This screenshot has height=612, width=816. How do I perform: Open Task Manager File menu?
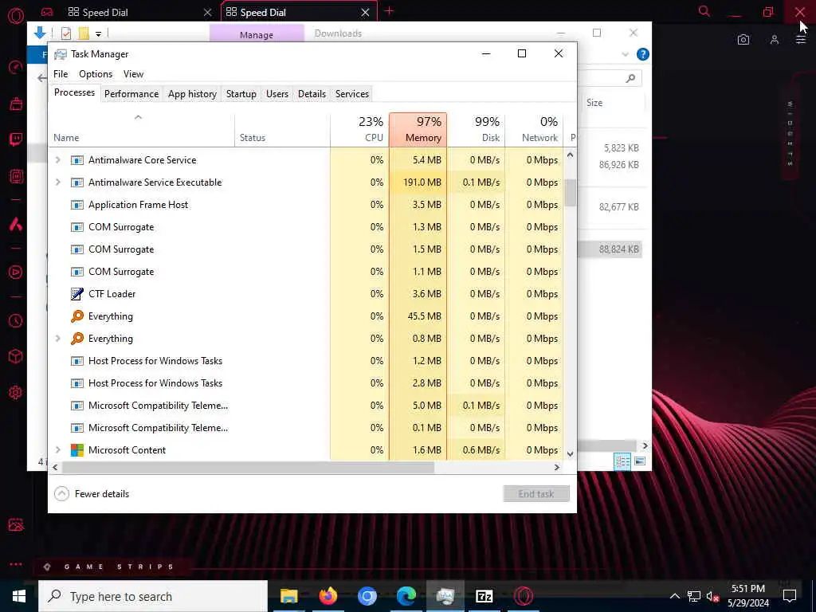(61, 74)
